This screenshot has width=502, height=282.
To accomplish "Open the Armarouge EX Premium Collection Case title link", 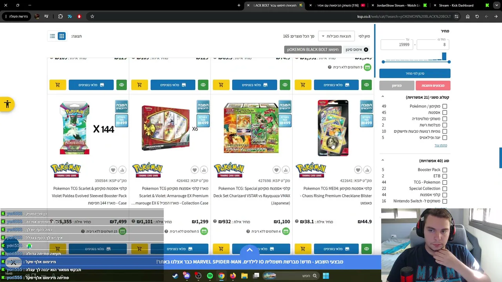I will pos(170,196).
